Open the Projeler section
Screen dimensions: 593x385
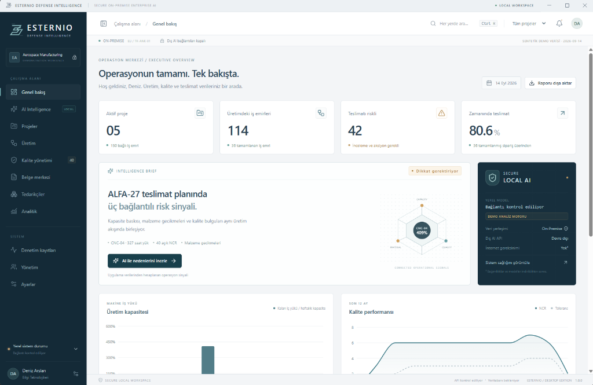tap(43, 126)
